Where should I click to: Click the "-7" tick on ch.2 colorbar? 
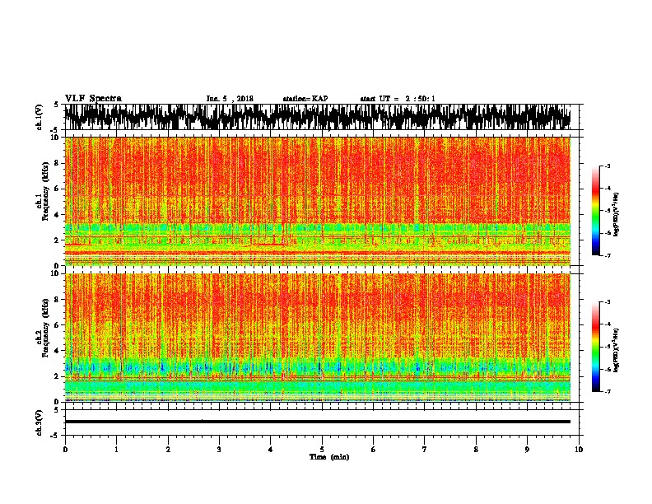(608, 391)
